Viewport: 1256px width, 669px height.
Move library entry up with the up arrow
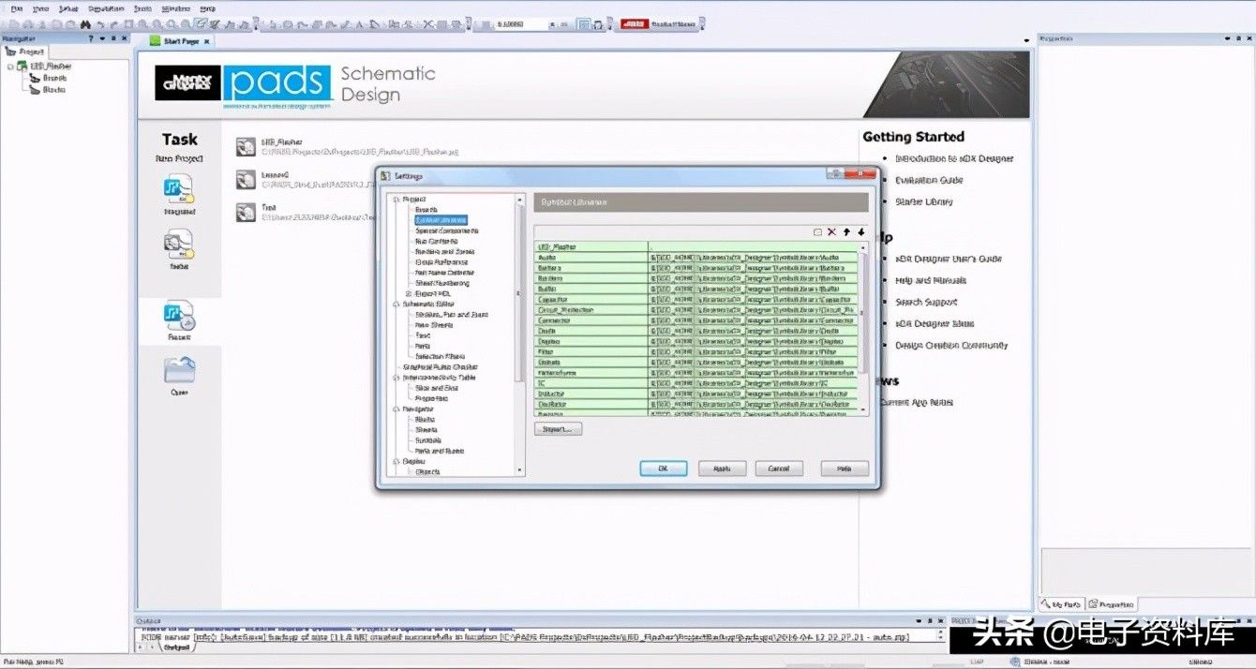coord(846,231)
